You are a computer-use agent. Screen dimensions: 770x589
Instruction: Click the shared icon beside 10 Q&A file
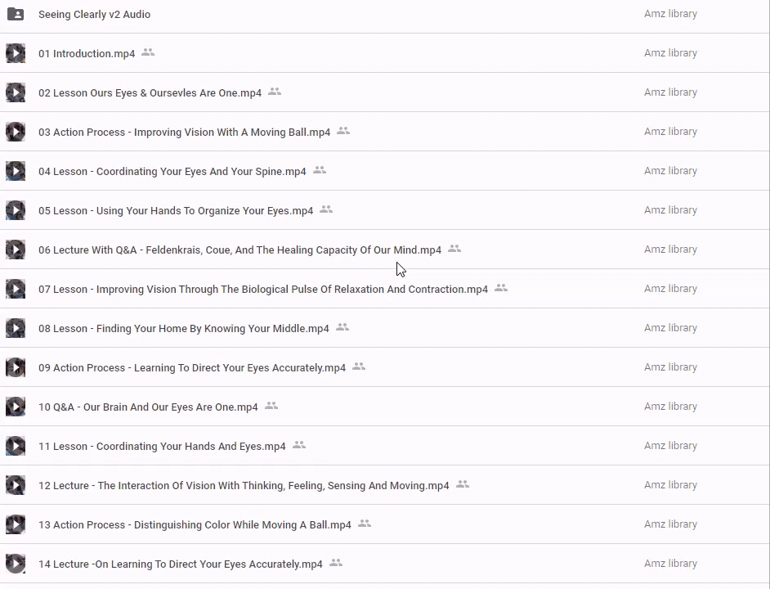[271, 406]
